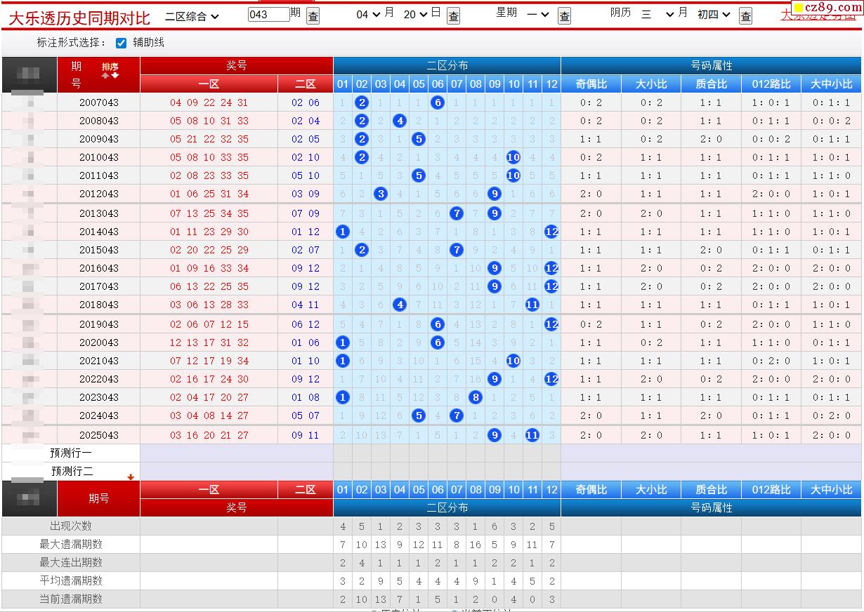Click the 排序 sort arrows icon

tap(110, 71)
